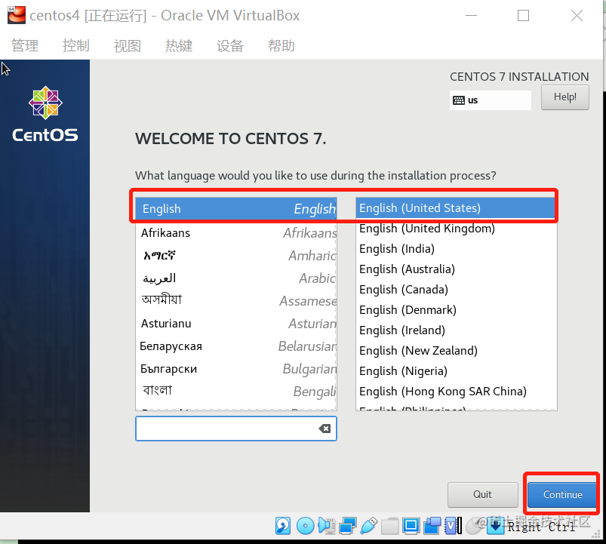
Task: Click the hard disk activity status icon
Action: coord(283,526)
